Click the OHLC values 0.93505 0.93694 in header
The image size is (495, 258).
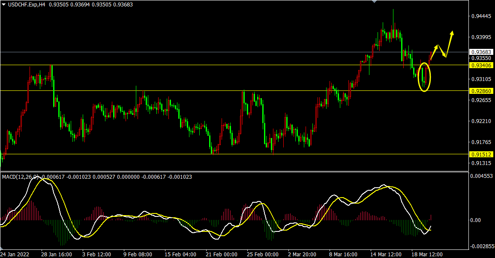[x=69, y=5]
